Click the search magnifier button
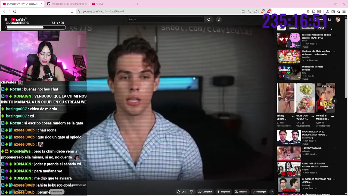Screen dimensions: 348x196 click(209, 19)
